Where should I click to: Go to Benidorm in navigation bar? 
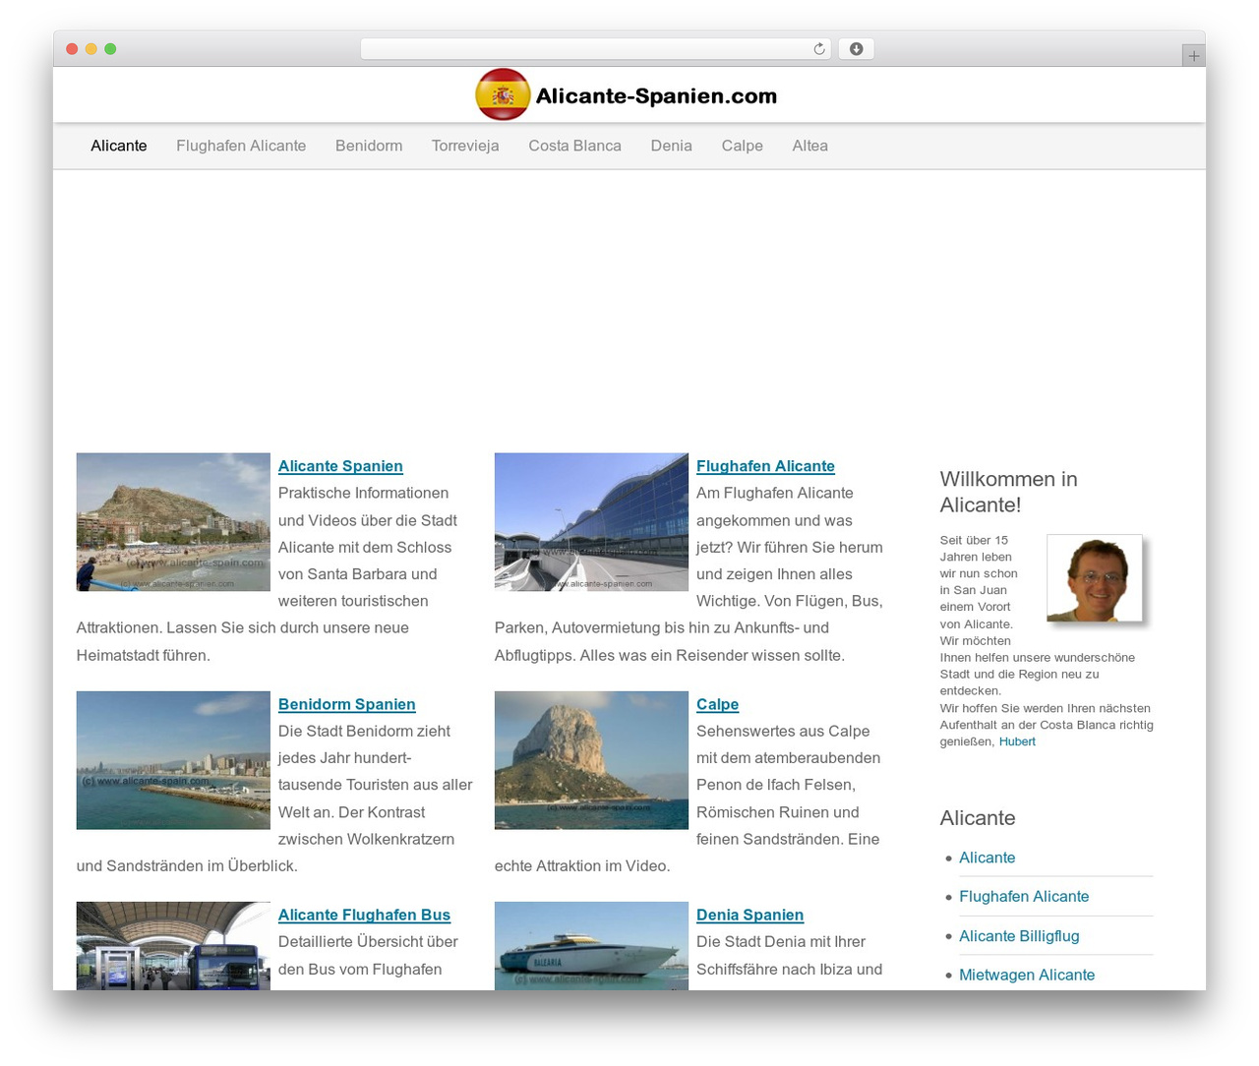pyautogui.click(x=369, y=146)
